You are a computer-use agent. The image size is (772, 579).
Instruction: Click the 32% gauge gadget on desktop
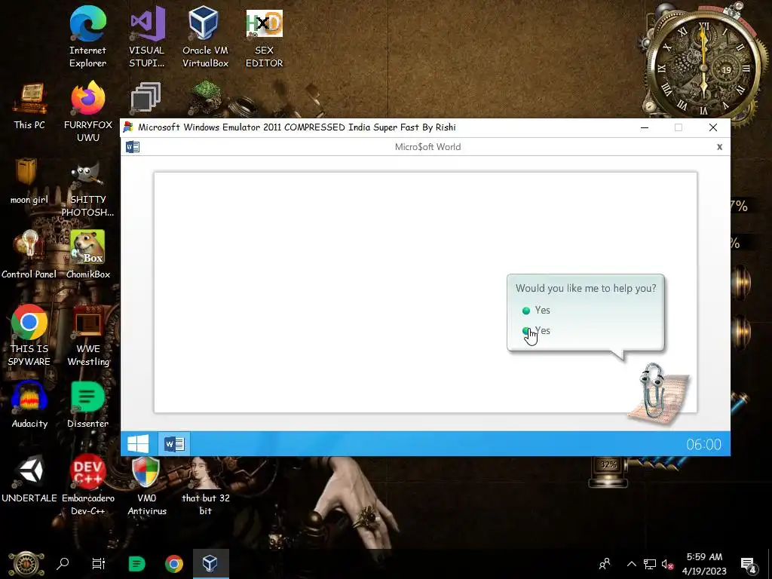click(x=608, y=472)
